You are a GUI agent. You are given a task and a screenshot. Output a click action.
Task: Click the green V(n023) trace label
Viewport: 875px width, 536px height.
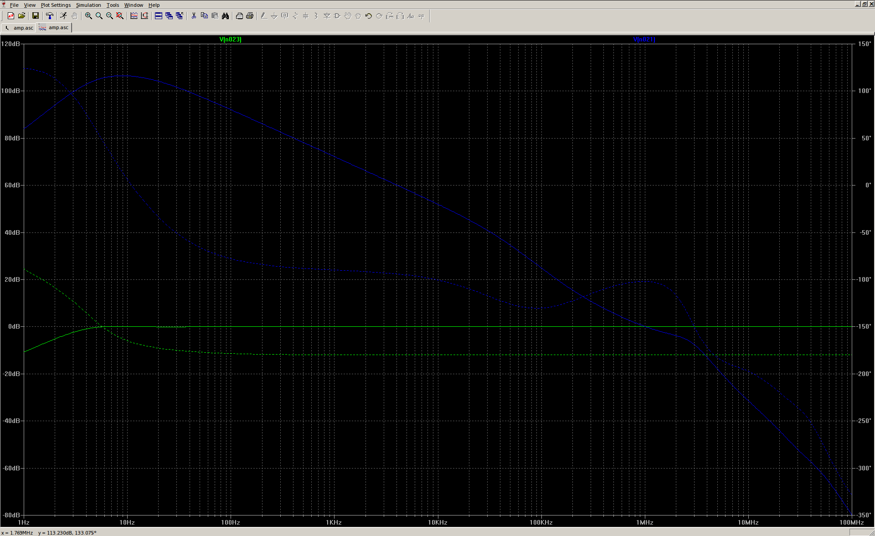tap(231, 39)
